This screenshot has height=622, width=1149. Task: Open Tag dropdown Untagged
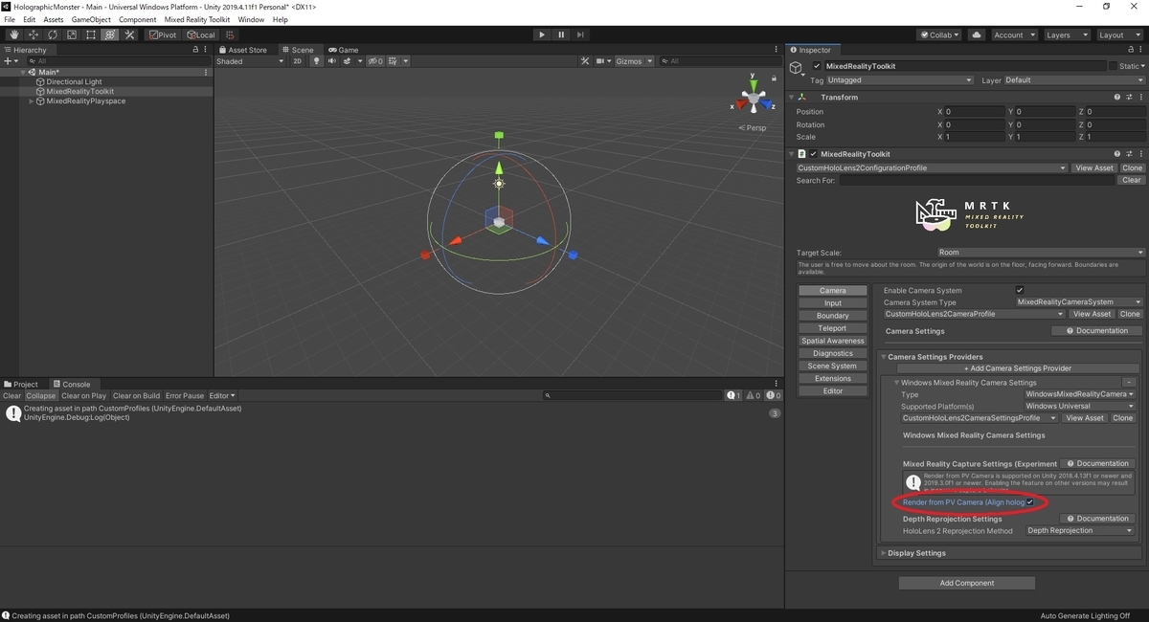coord(899,80)
